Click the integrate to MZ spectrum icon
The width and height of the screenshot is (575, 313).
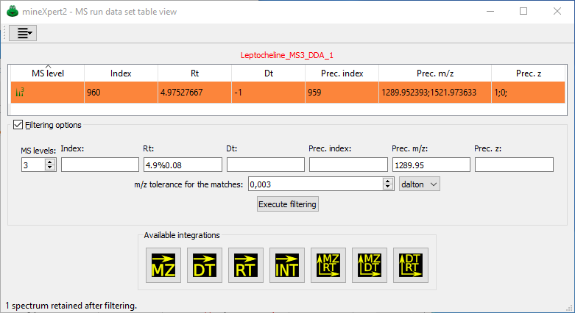[x=163, y=263]
